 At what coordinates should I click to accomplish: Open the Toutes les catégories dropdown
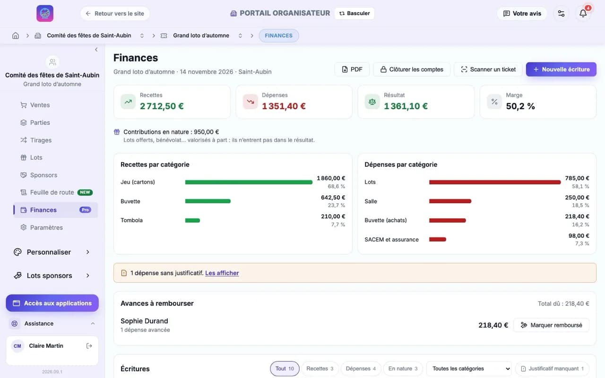pyautogui.click(x=469, y=369)
